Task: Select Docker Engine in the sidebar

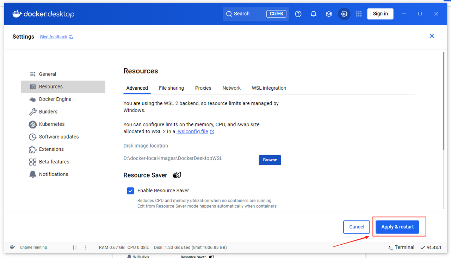Action: 55,99
